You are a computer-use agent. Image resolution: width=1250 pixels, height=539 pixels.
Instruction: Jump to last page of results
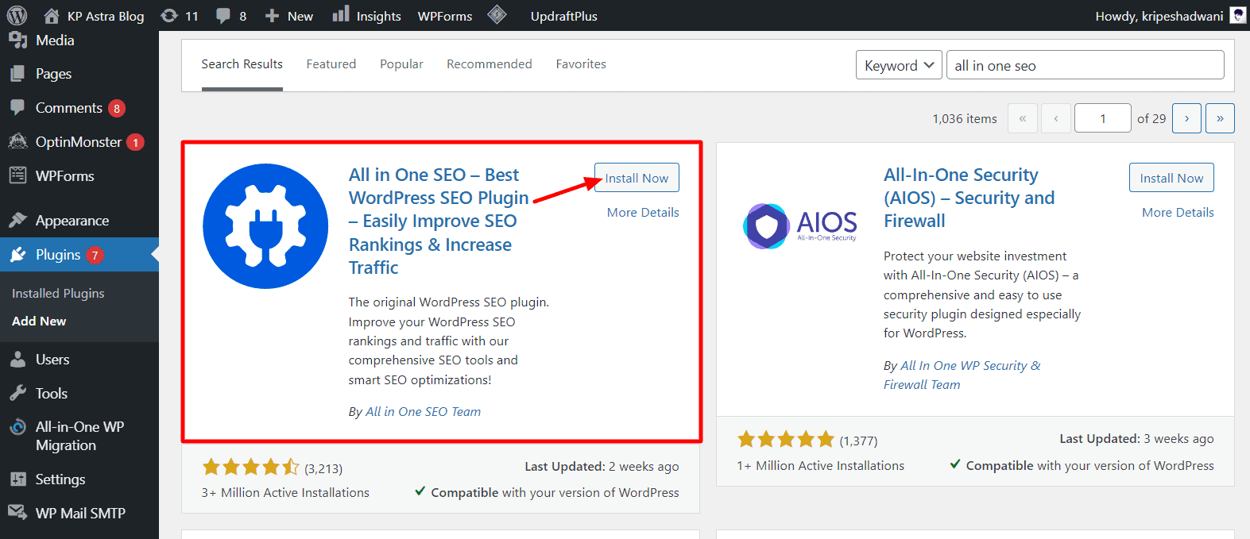pos(1220,118)
